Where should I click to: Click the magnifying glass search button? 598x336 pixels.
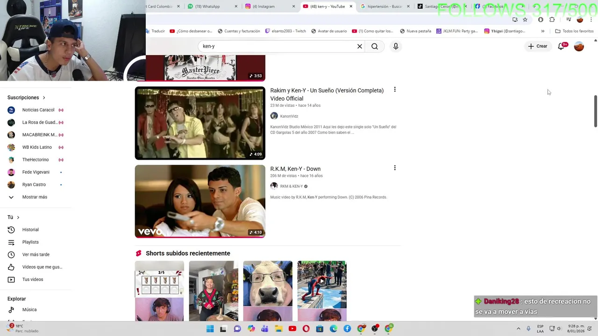375,46
